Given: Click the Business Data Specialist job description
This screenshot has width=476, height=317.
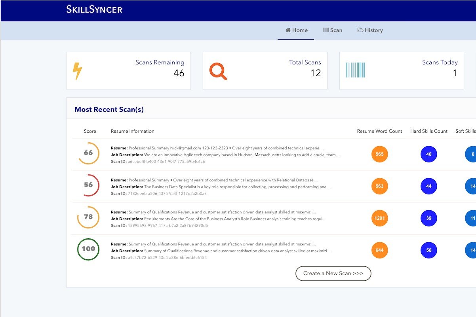Looking at the screenshot, I should tap(221, 187).
